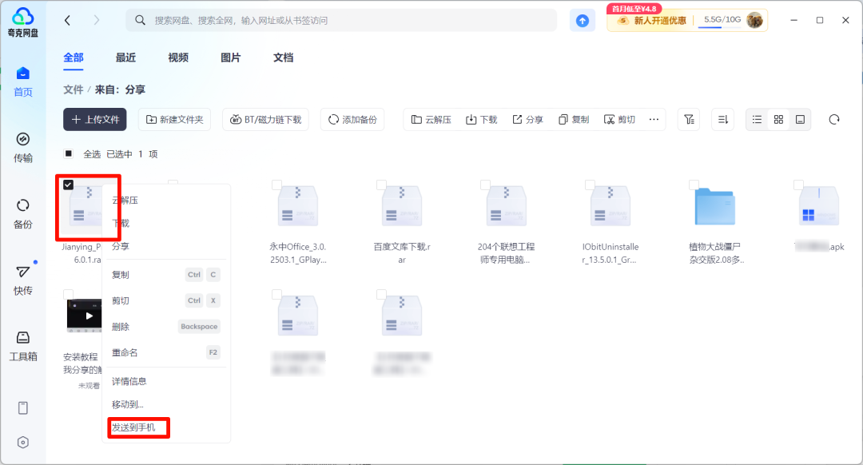Viewport: 863px width, 465px height.
Task: Click the 云解压 (cloud unzip) toolbar icon
Action: [431, 119]
